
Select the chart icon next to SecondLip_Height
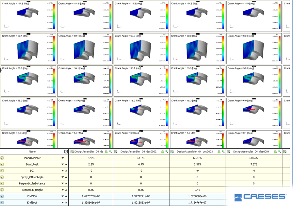point(3,190)
